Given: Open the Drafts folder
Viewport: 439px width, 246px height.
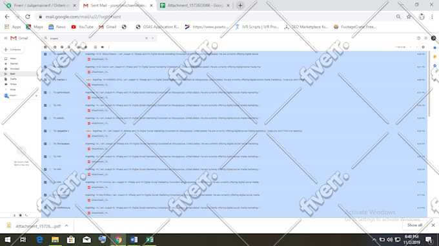Looking at the screenshot, I should tap(13, 79).
